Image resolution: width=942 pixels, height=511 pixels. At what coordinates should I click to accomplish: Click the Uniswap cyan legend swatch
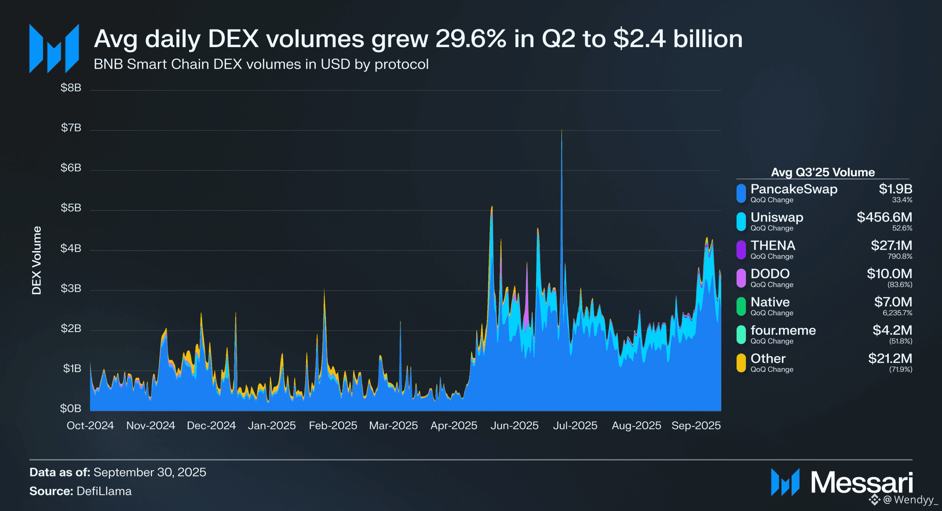(741, 222)
